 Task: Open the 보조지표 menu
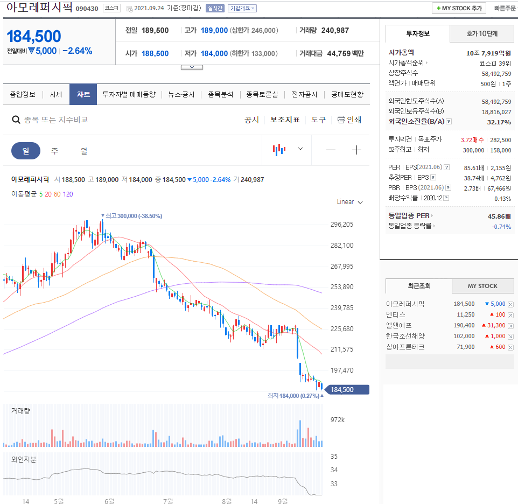pos(285,120)
